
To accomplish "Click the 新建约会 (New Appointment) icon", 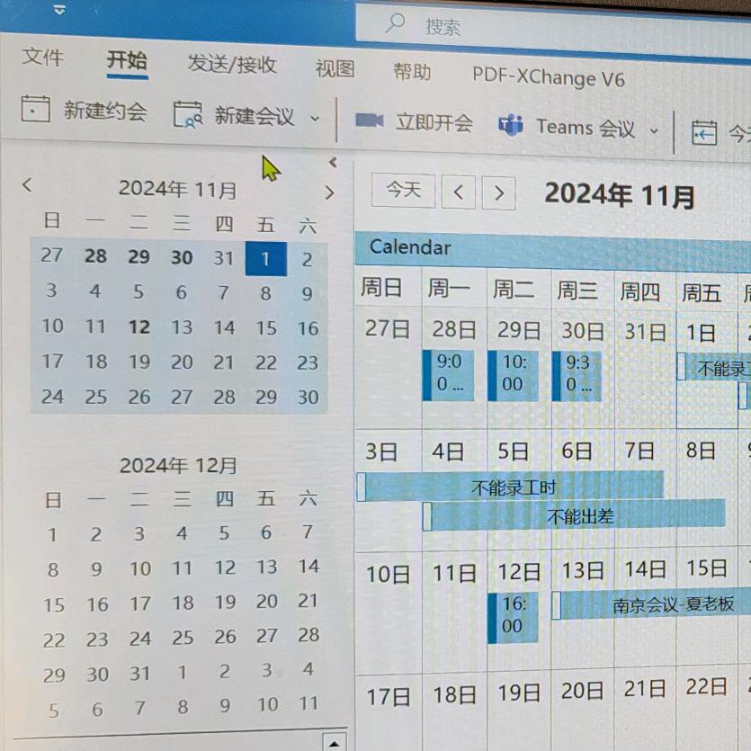I will [36, 110].
